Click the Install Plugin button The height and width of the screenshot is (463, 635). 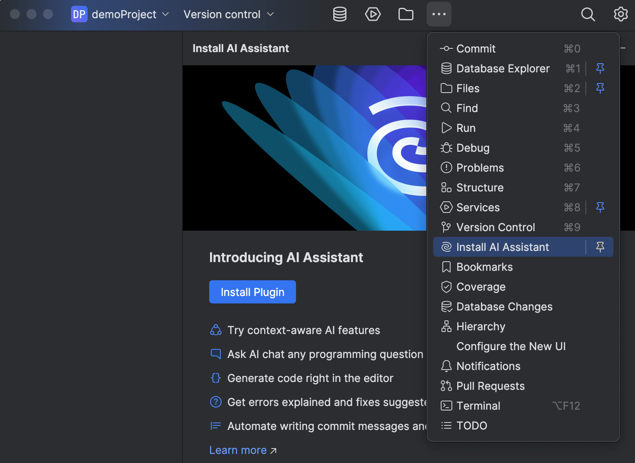click(252, 292)
